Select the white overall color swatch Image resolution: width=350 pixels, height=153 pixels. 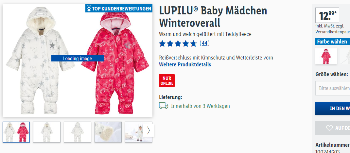point(345,57)
